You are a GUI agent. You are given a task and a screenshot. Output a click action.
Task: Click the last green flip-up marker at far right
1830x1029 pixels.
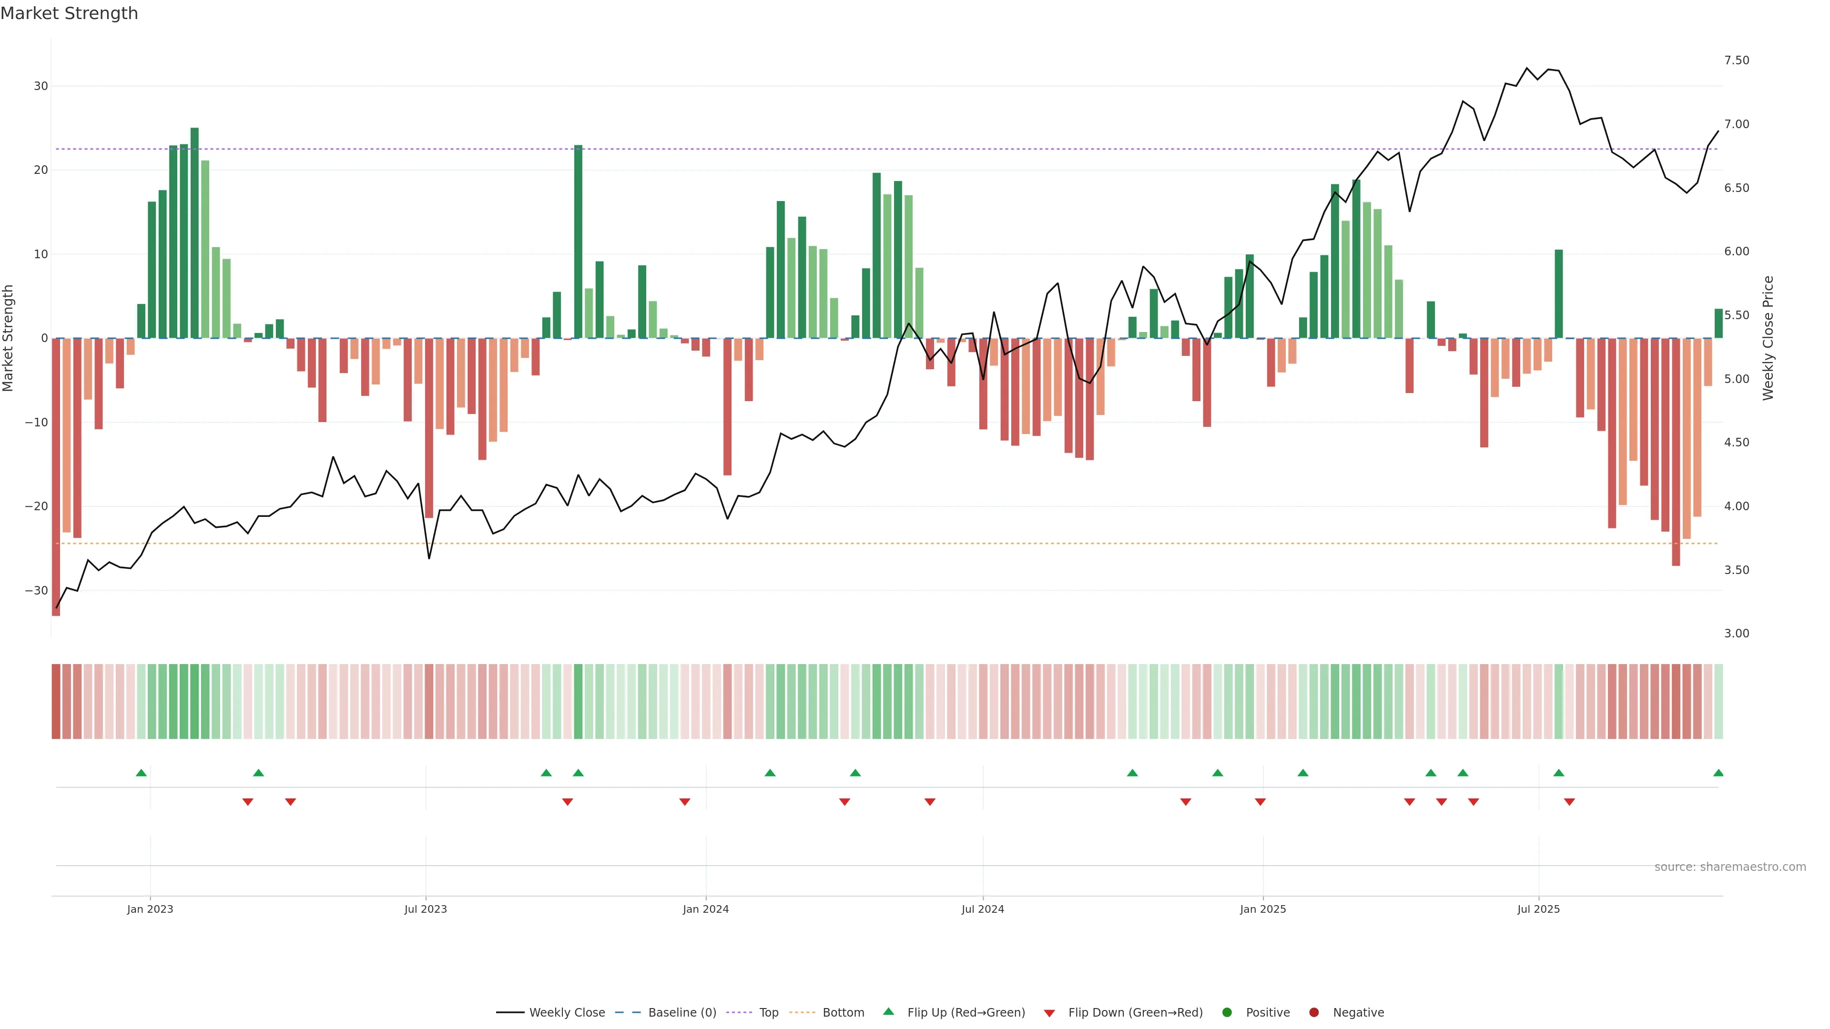point(1718,773)
